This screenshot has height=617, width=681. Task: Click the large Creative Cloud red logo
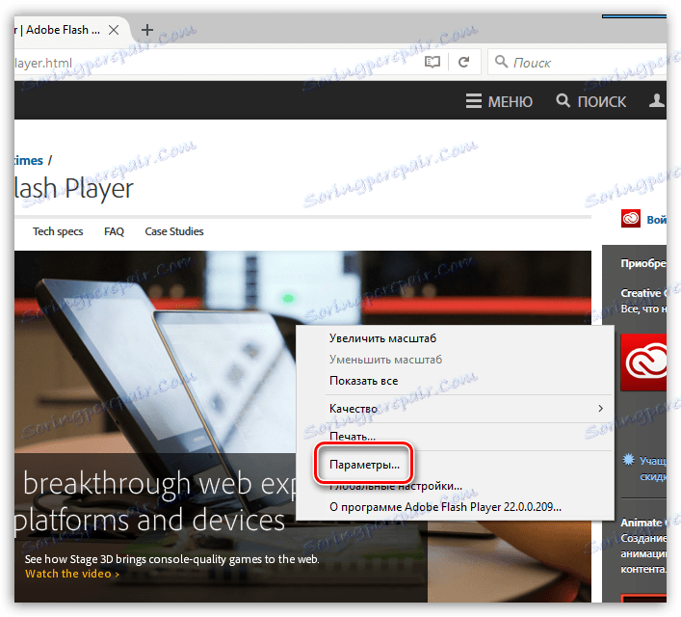643,362
